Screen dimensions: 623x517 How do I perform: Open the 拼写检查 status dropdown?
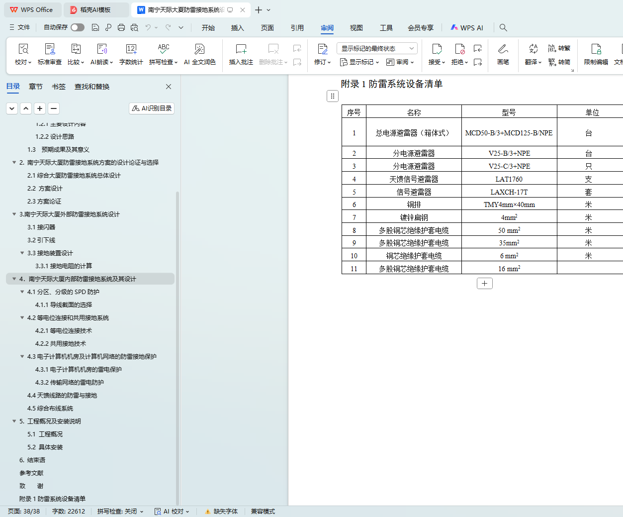pyautogui.click(x=120, y=512)
